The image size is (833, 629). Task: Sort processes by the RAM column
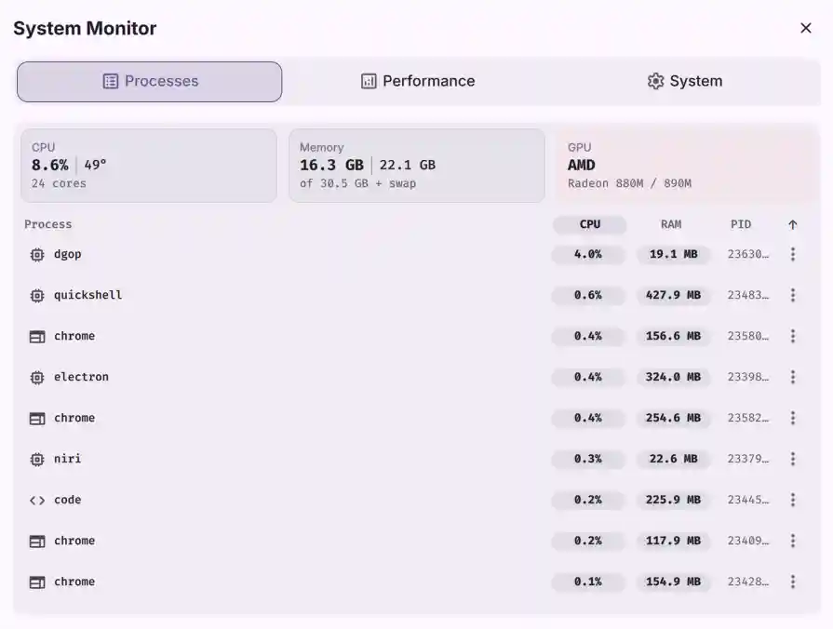click(x=672, y=224)
